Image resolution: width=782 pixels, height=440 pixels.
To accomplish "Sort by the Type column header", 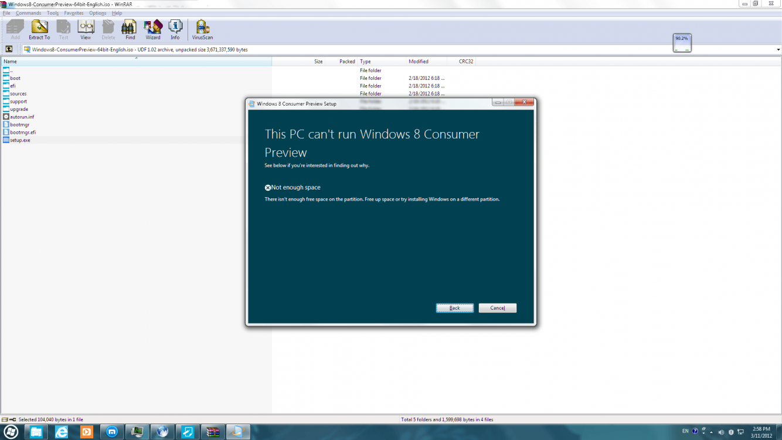I will [382, 62].
